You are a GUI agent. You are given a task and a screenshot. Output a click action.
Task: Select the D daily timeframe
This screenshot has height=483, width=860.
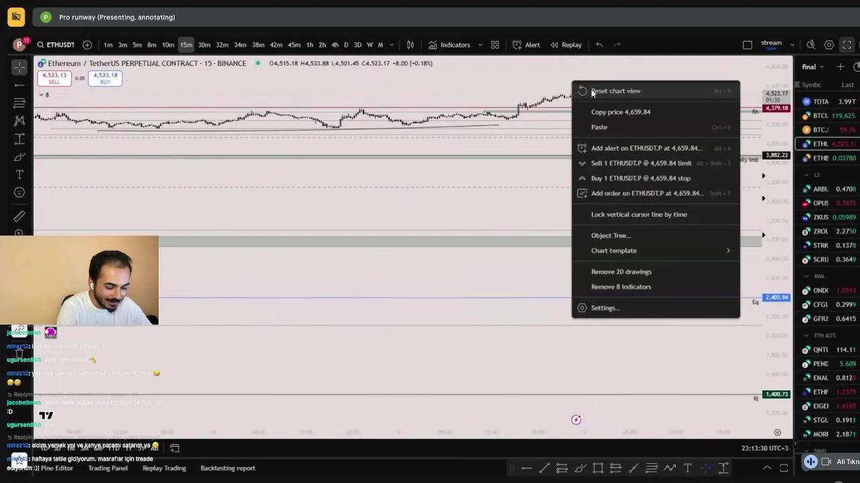pyautogui.click(x=346, y=45)
